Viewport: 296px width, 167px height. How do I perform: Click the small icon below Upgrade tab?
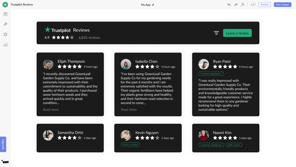pyautogui.click(x=5, y=162)
